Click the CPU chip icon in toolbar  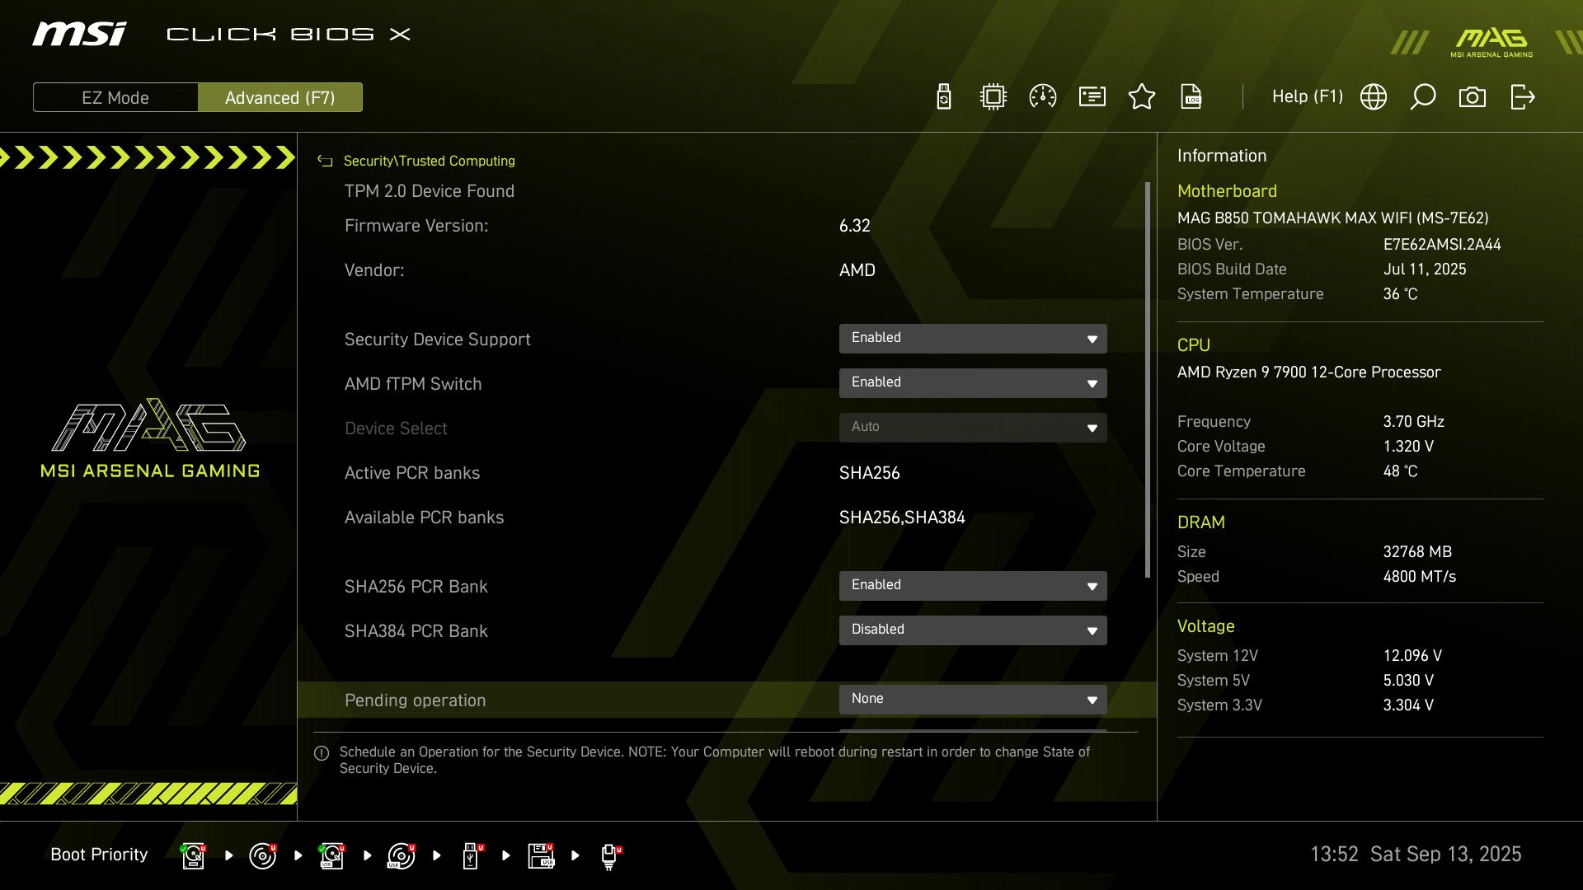[x=993, y=97]
